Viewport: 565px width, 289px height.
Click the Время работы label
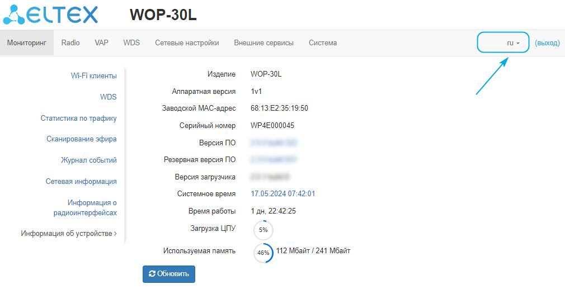[x=212, y=211]
